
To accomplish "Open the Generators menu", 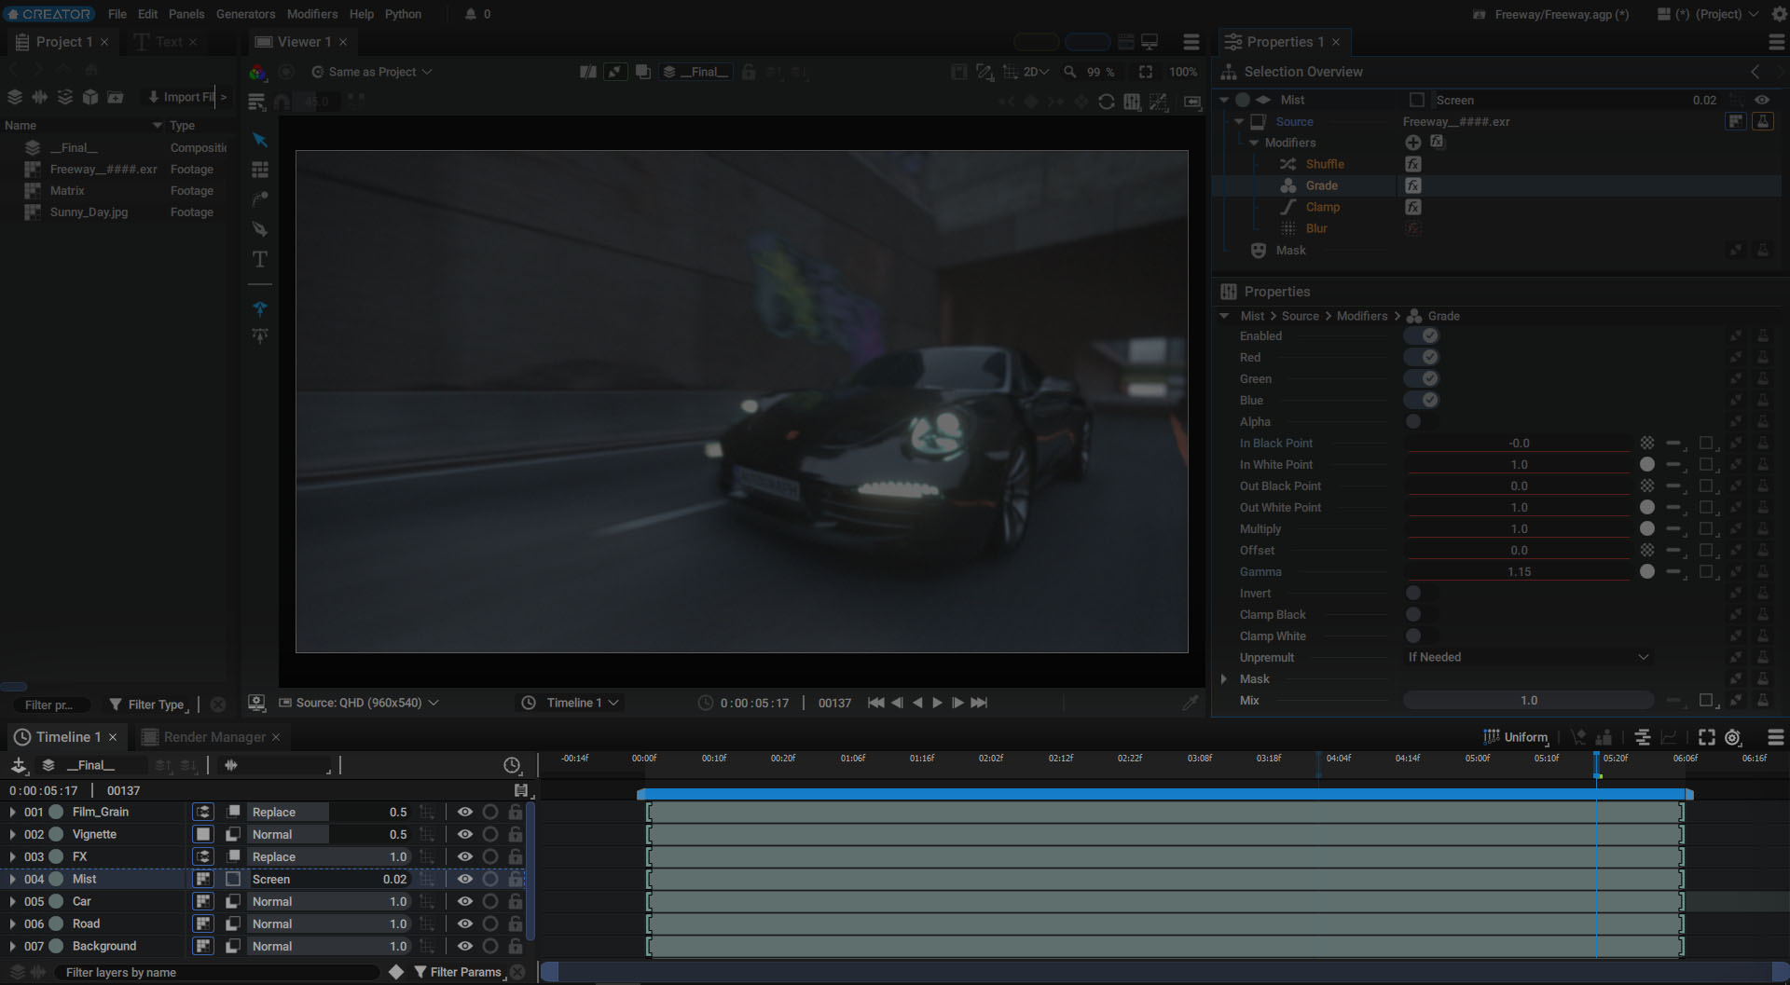I will pyautogui.click(x=245, y=14).
